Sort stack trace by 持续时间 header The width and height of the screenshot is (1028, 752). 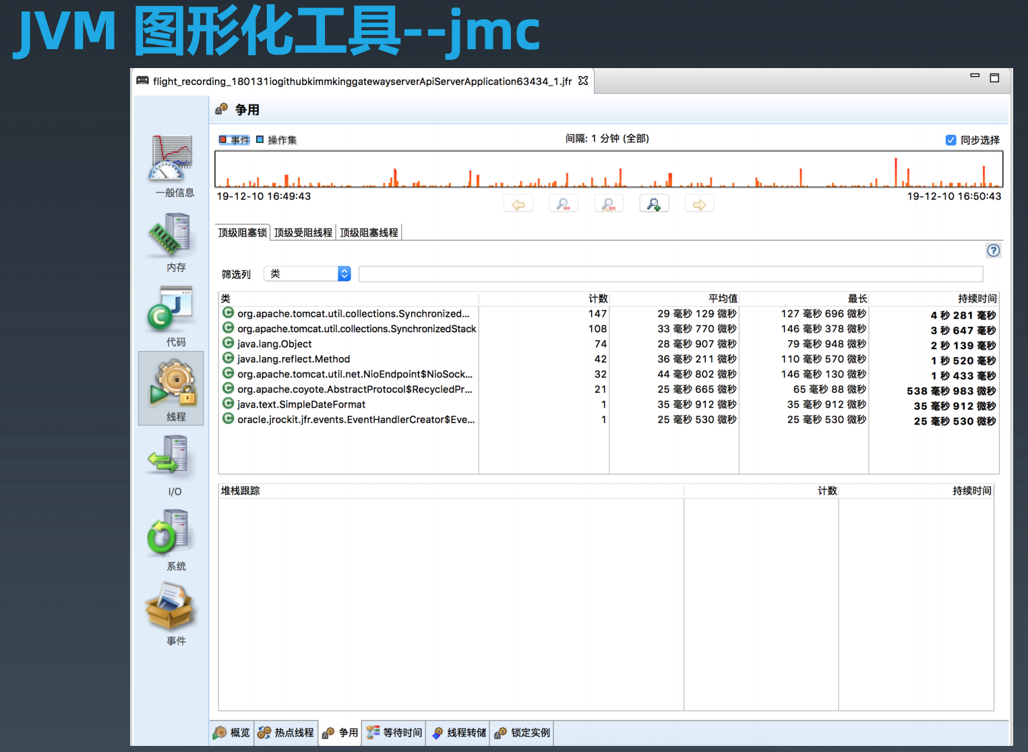[916, 491]
